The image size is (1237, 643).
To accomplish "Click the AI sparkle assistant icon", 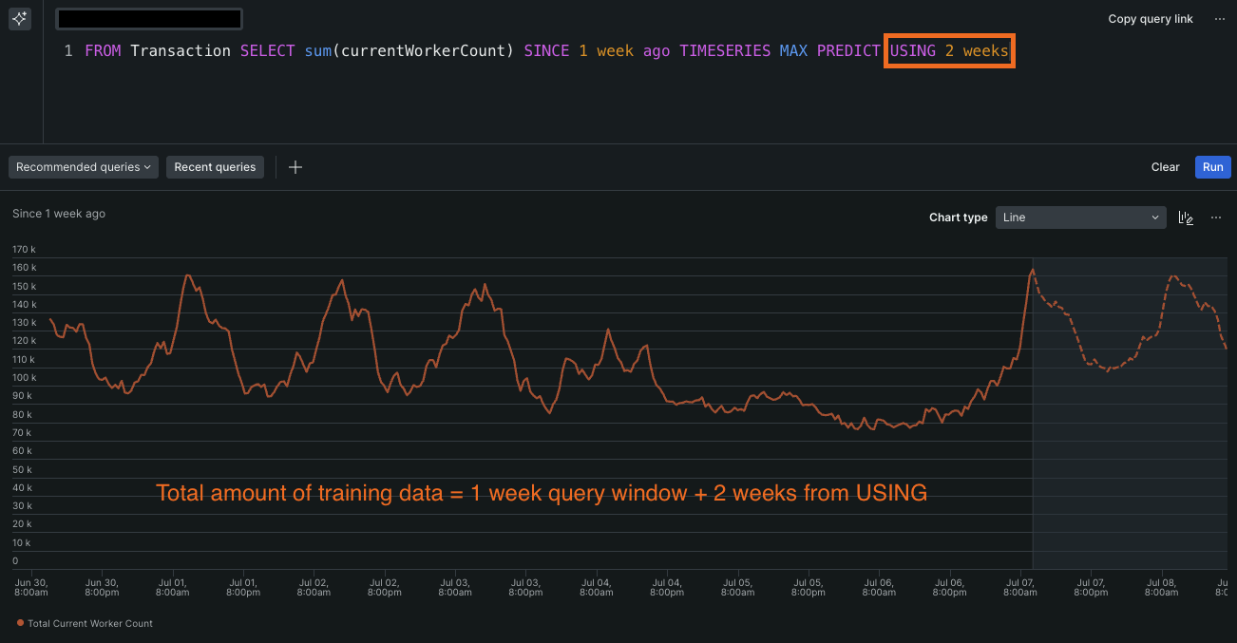I will [20, 19].
